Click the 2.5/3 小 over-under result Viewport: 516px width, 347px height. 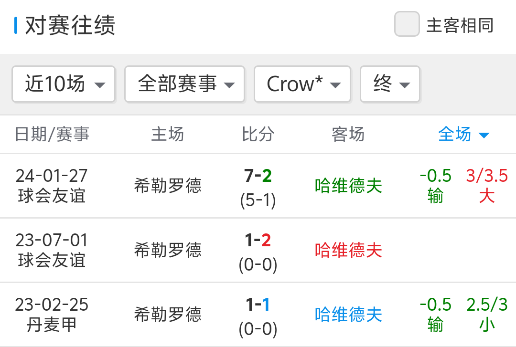(487, 315)
